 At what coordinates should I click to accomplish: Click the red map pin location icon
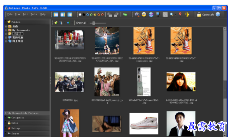click(x=180, y=15)
